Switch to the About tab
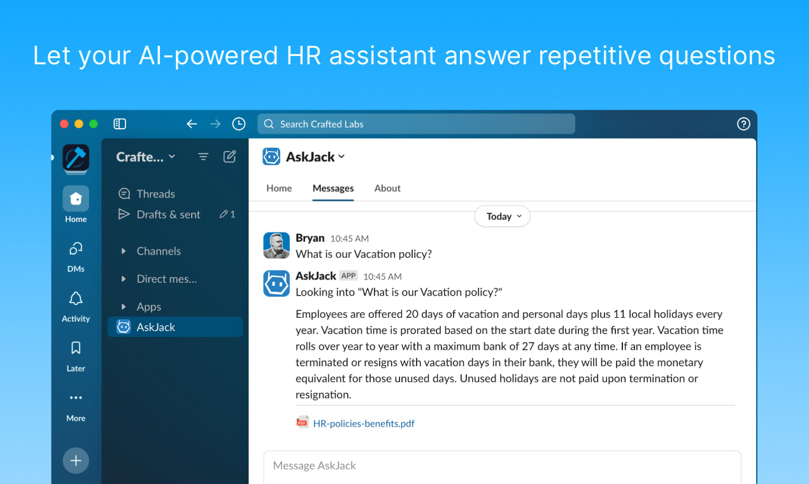 pos(387,189)
